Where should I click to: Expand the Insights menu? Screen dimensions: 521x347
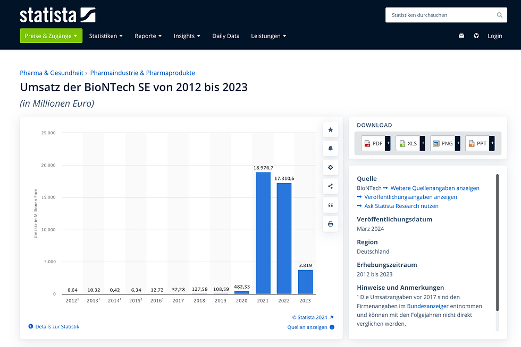[187, 36]
